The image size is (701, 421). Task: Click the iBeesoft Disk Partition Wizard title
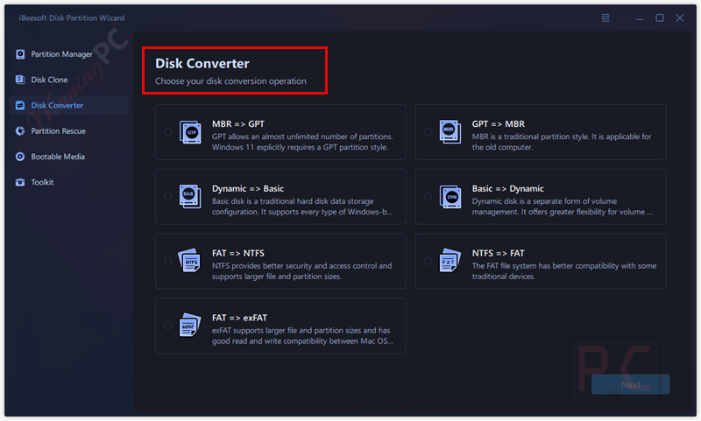(x=72, y=18)
